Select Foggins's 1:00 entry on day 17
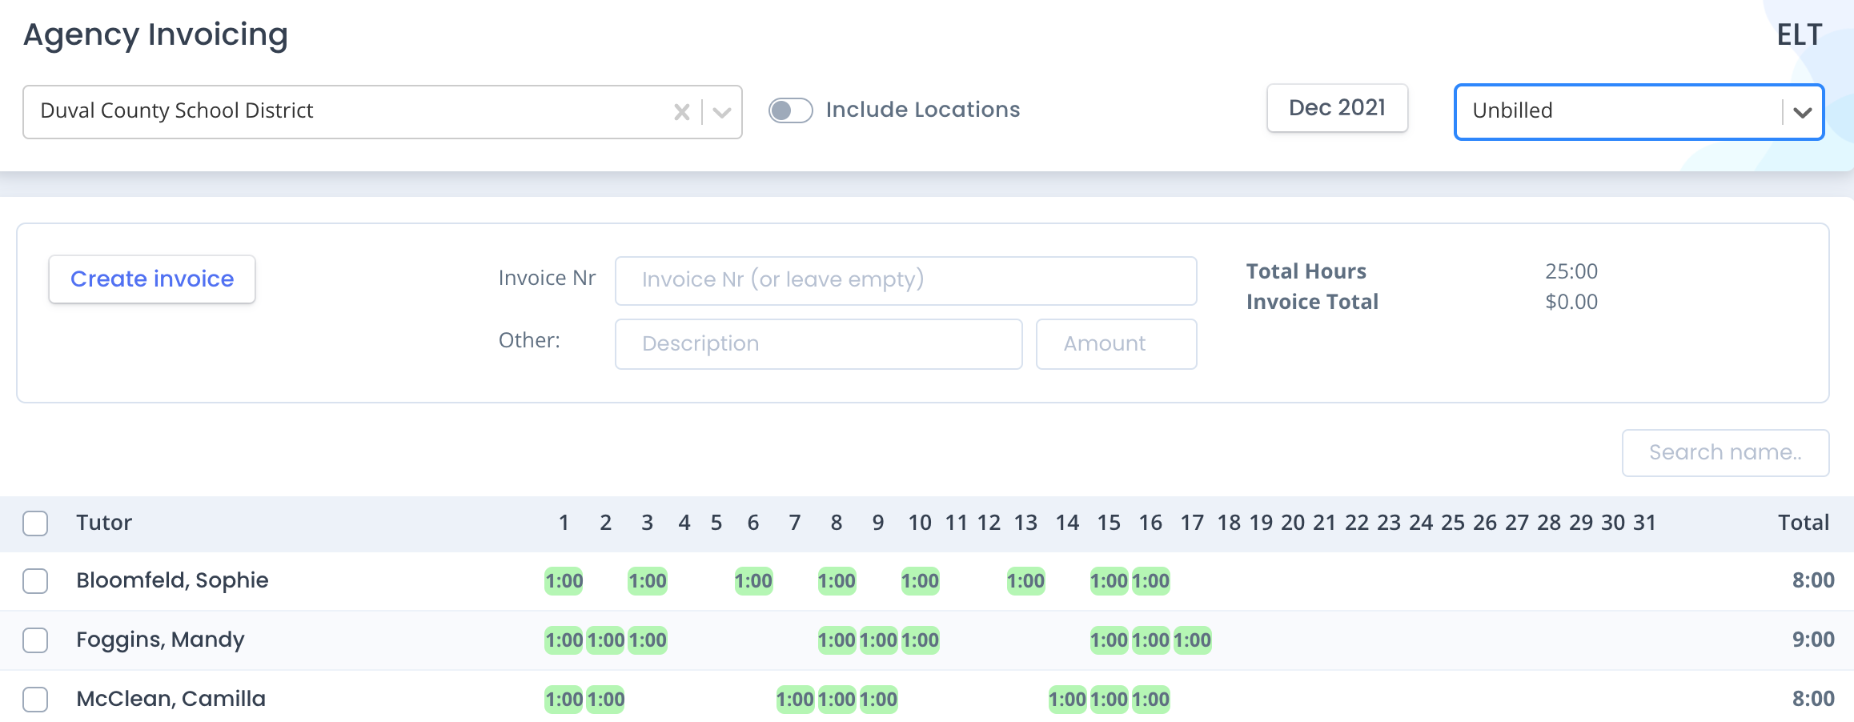This screenshot has width=1854, height=722. [1192, 640]
